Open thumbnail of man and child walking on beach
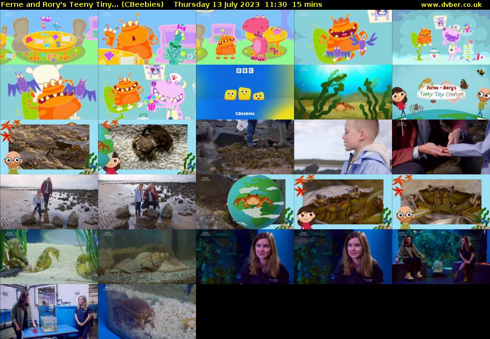 pyautogui.click(x=49, y=202)
